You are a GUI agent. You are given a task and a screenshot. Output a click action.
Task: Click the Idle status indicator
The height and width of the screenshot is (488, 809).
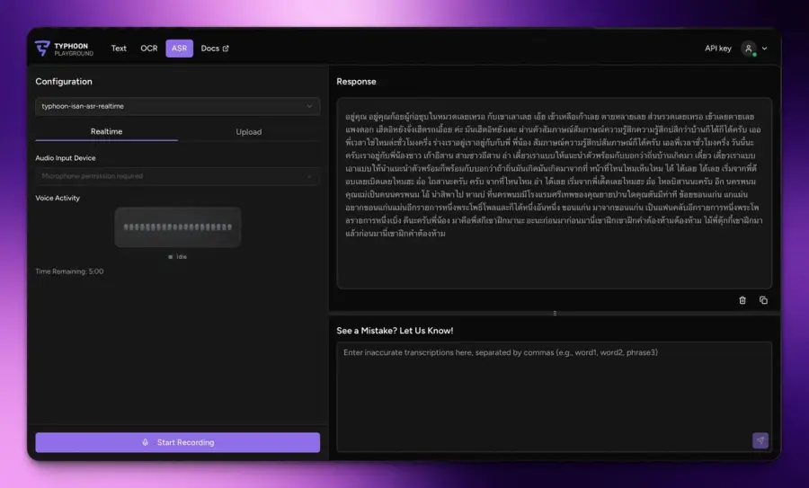pos(177,257)
